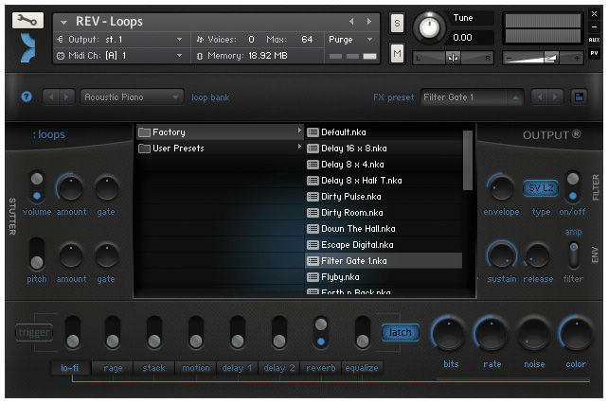The width and height of the screenshot is (608, 403).
Task: Click the SV L2 filter type button
Action: (541, 188)
